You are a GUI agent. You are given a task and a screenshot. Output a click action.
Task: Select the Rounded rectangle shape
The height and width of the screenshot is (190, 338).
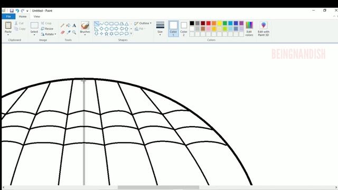pyautogui.click(x=116, y=23)
